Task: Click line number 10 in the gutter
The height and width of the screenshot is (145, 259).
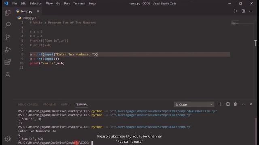Action: (21, 63)
